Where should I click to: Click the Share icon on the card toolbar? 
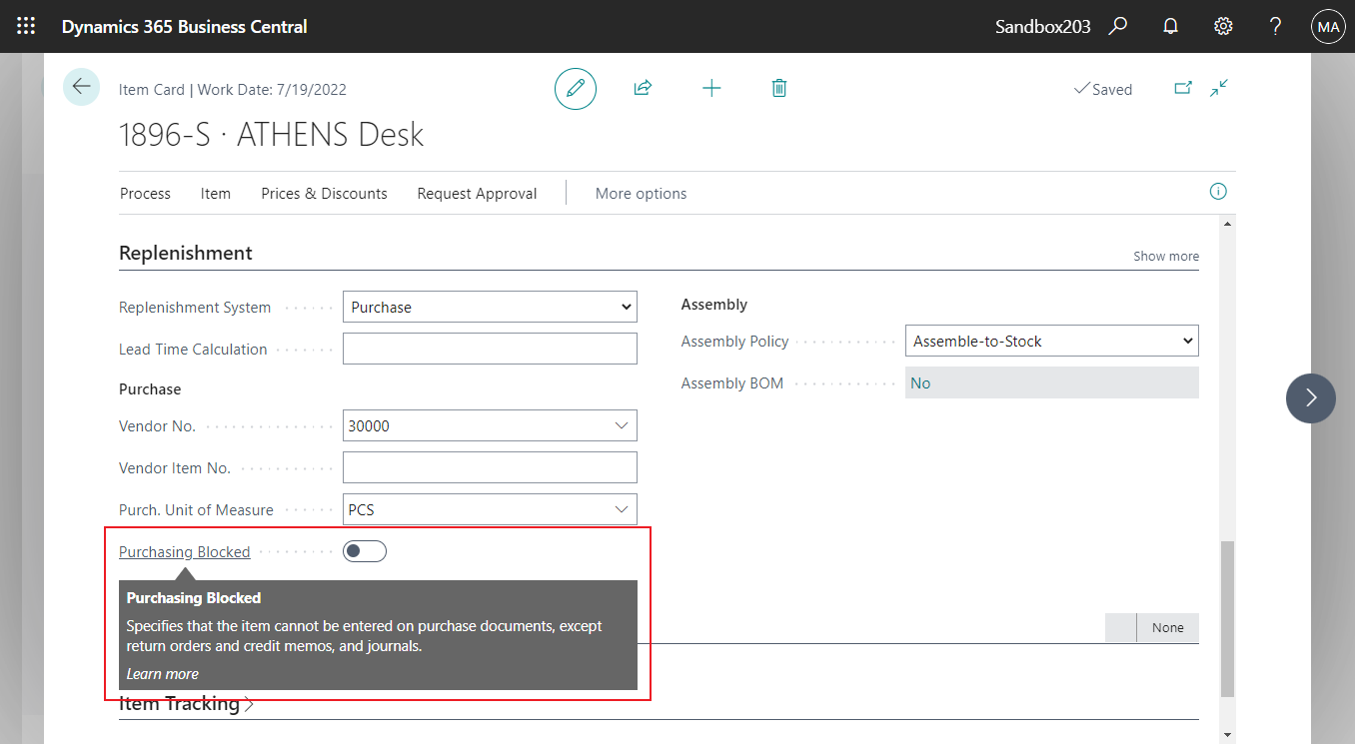pyautogui.click(x=643, y=88)
